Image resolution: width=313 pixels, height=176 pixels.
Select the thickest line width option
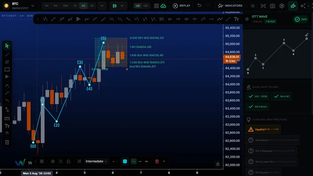coord(146,161)
